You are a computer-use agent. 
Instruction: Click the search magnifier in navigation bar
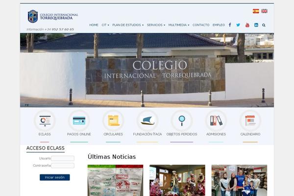(264, 25)
